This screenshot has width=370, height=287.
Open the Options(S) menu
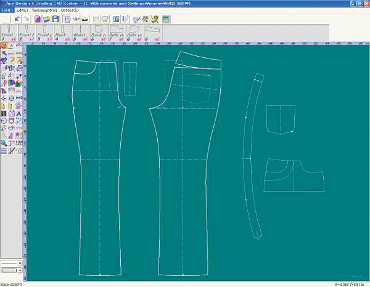pos(70,10)
